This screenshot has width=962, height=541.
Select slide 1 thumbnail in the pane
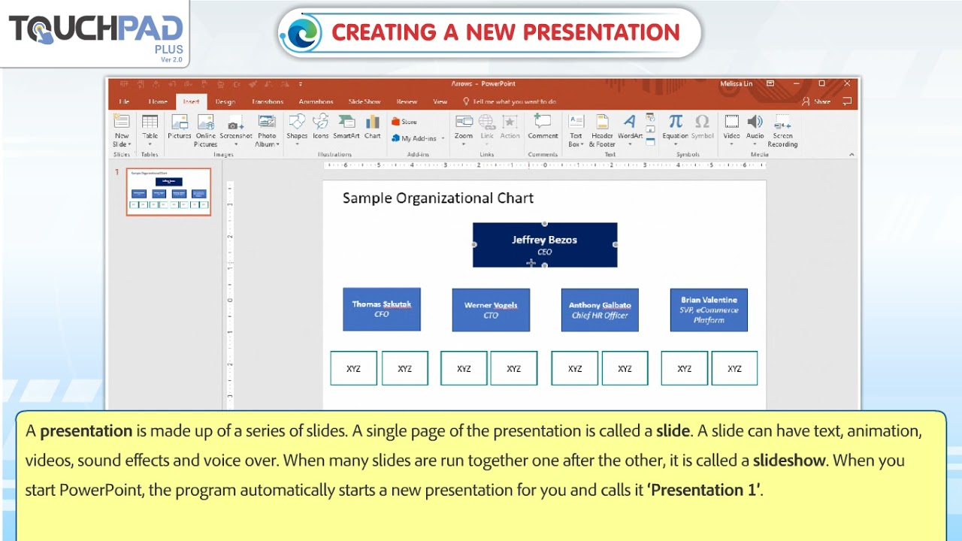point(168,192)
